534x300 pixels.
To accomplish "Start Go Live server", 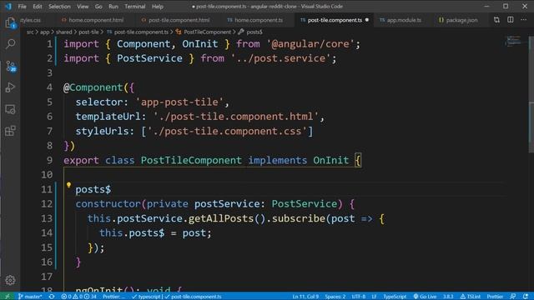I will click(x=425, y=297).
